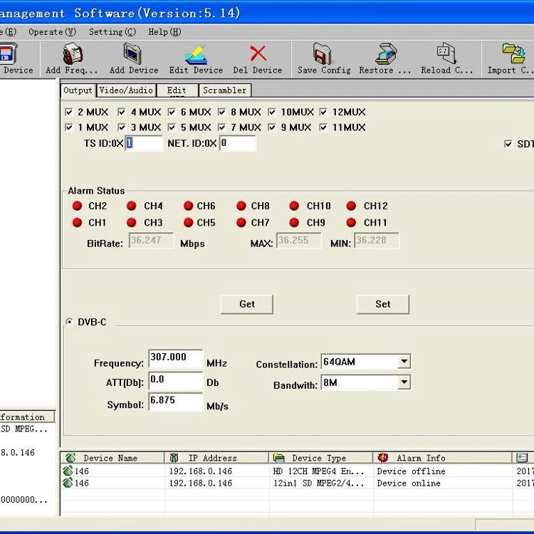Image resolution: width=534 pixels, height=534 pixels.
Task: Open Edit Device from the toolbar
Action: point(196,55)
